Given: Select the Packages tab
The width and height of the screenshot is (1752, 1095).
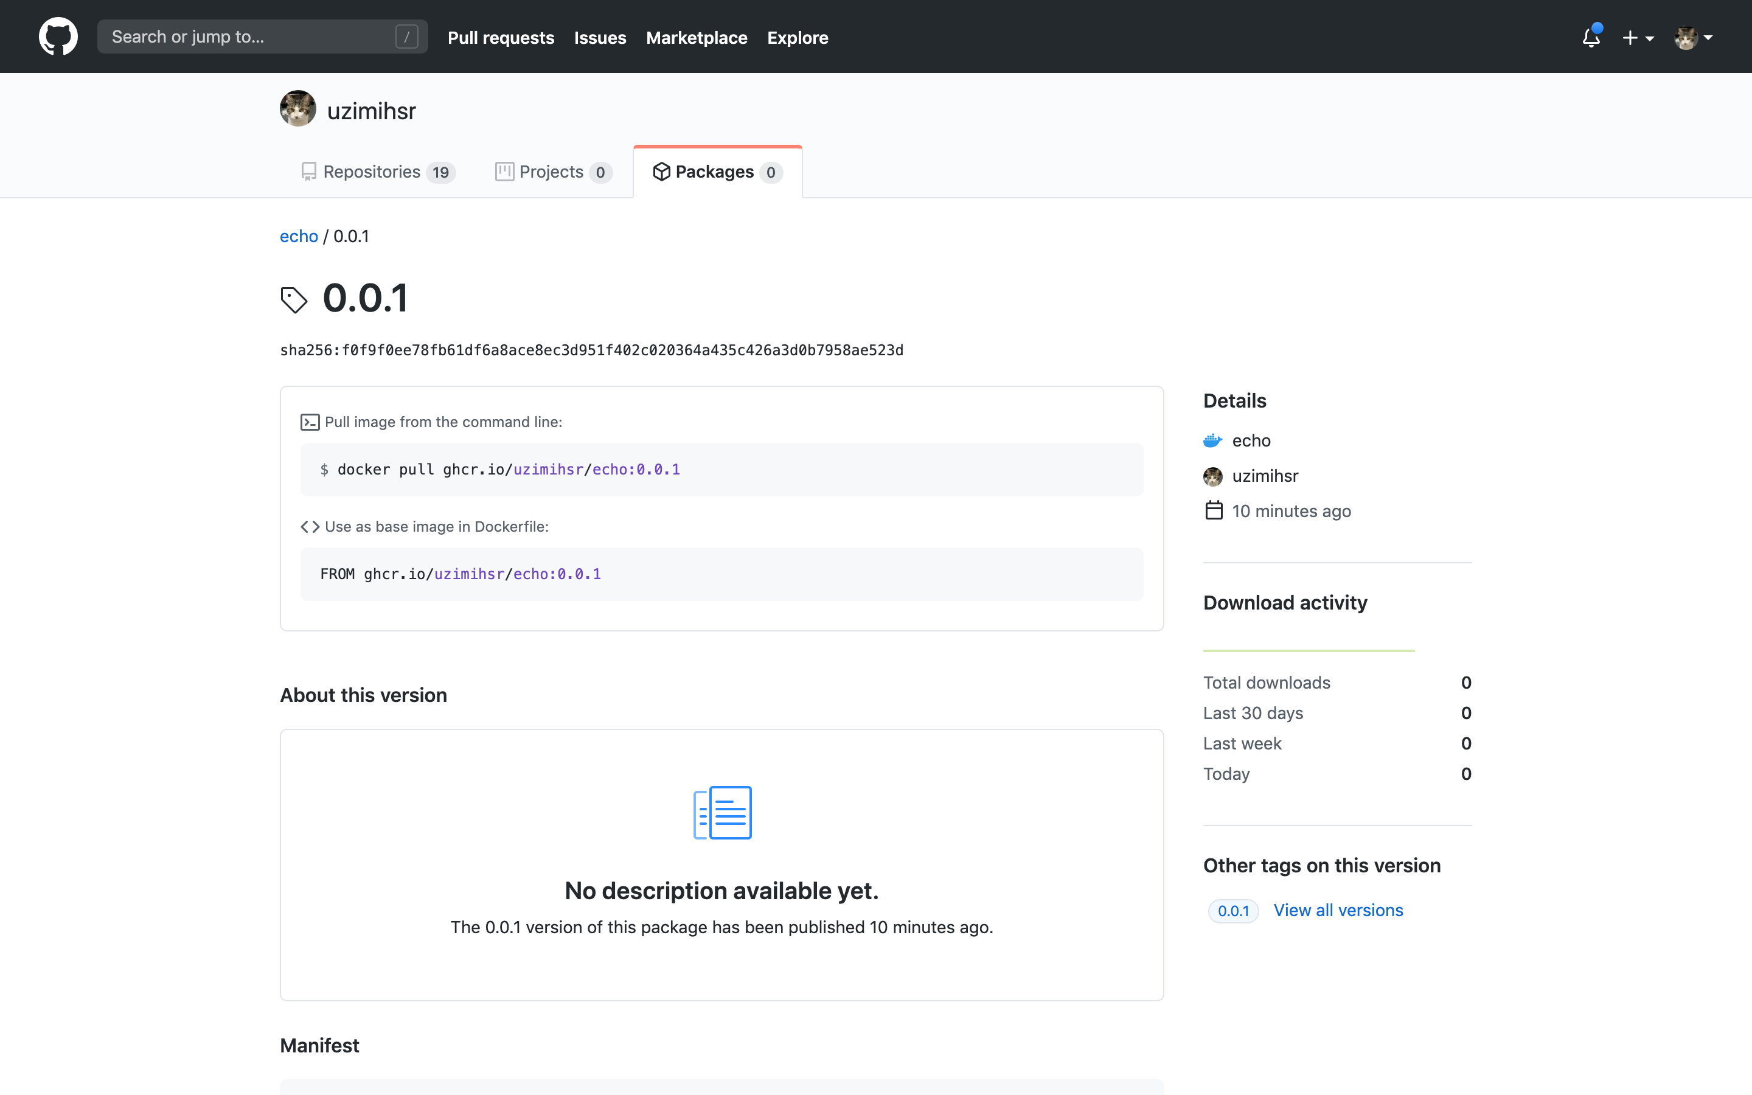Looking at the screenshot, I should coord(717,172).
